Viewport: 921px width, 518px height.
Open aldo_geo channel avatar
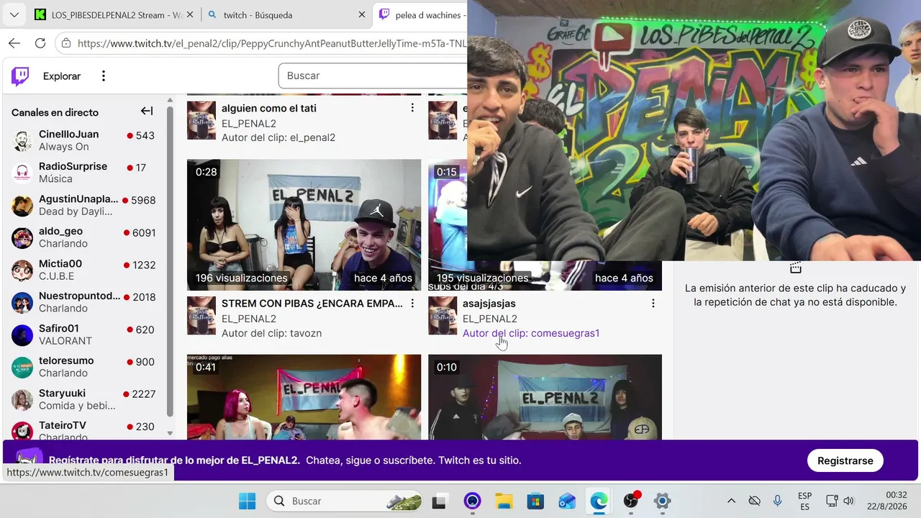[x=22, y=237]
